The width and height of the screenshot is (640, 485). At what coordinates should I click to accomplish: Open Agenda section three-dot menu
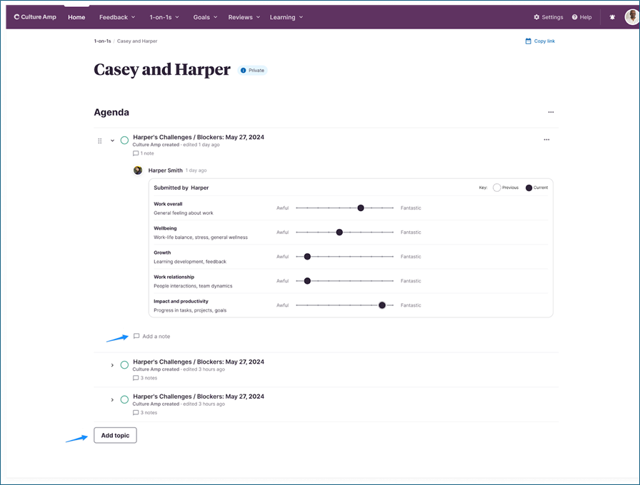[x=551, y=112]
